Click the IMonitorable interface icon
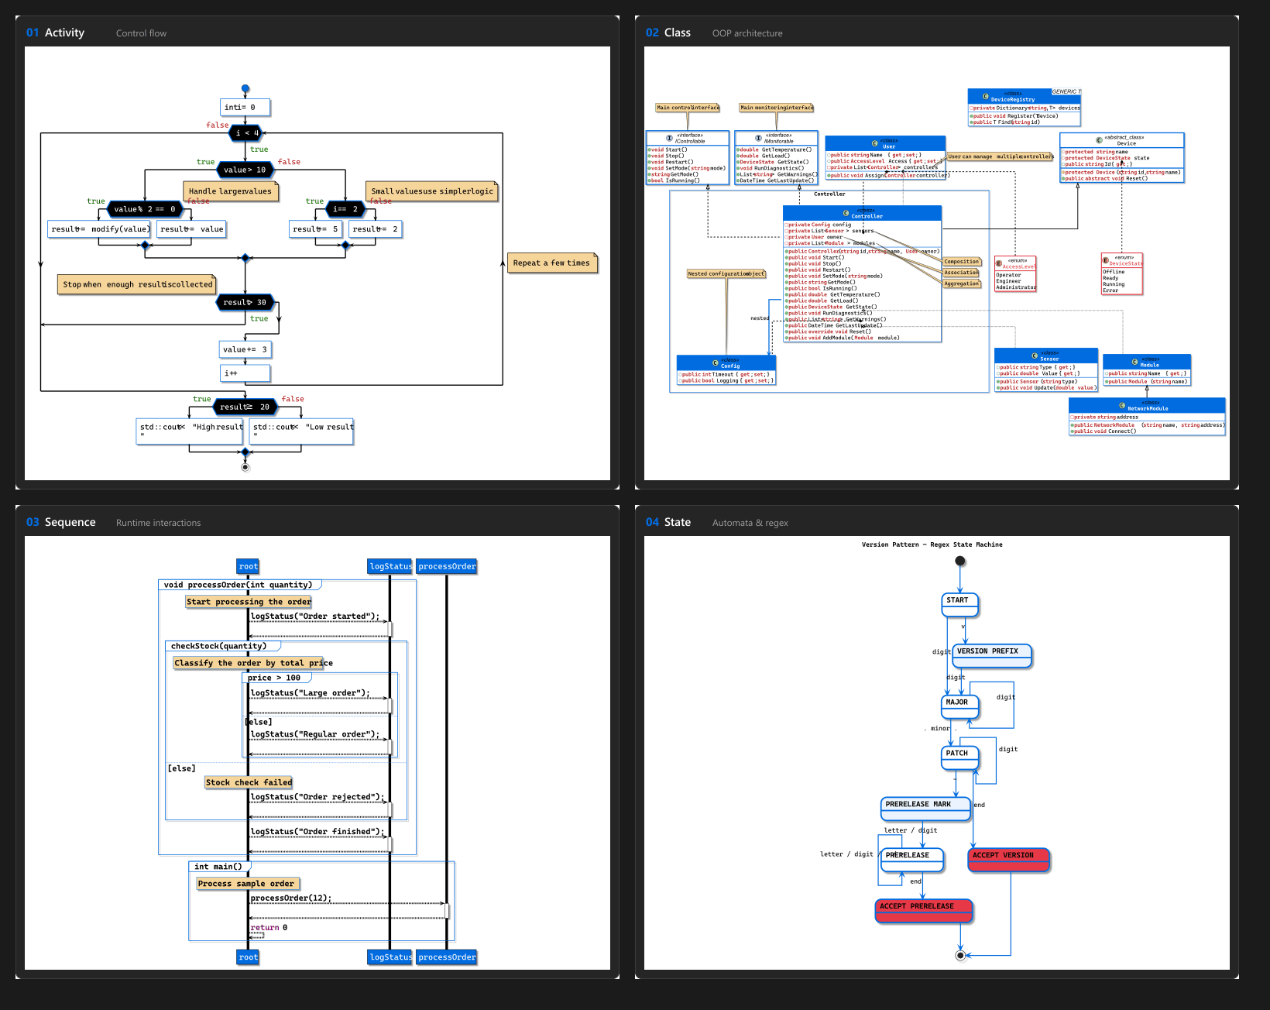 click(x=758, y=139)
